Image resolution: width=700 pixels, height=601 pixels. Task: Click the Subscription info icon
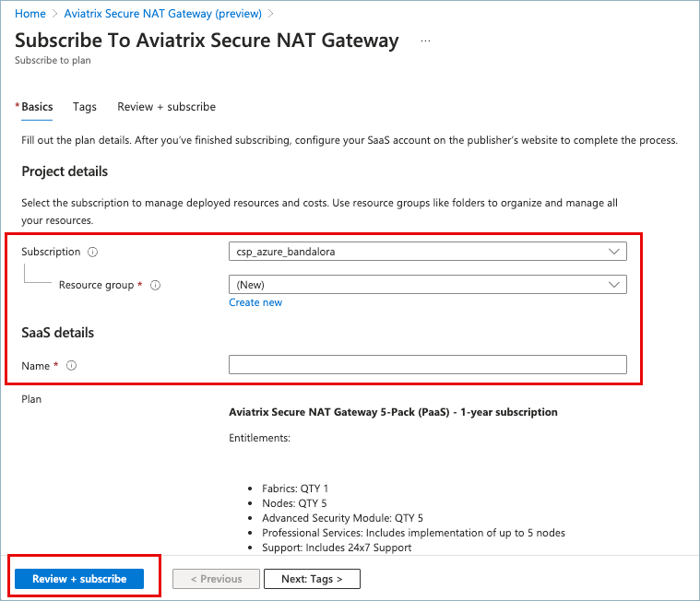[93, 252]
